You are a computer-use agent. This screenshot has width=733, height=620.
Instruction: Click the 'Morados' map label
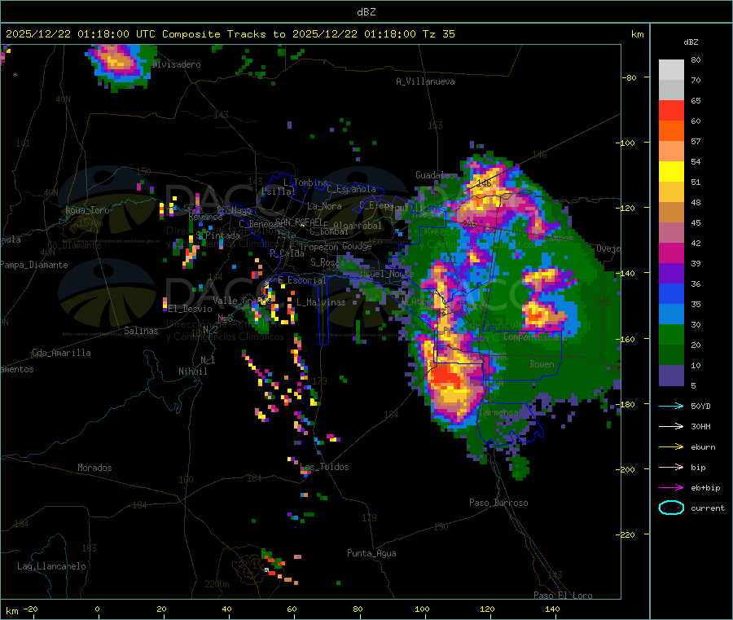pyautogui.click(x=94, y=468)
